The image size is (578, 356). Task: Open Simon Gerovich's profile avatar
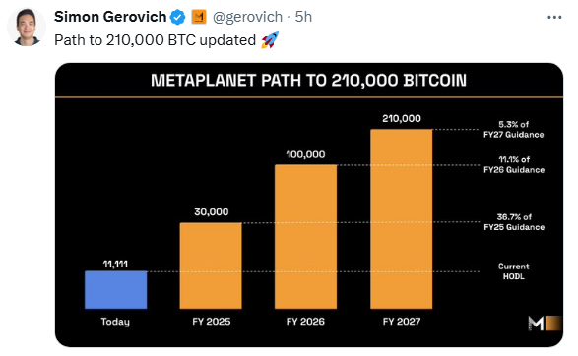click(x=27, y=27)
